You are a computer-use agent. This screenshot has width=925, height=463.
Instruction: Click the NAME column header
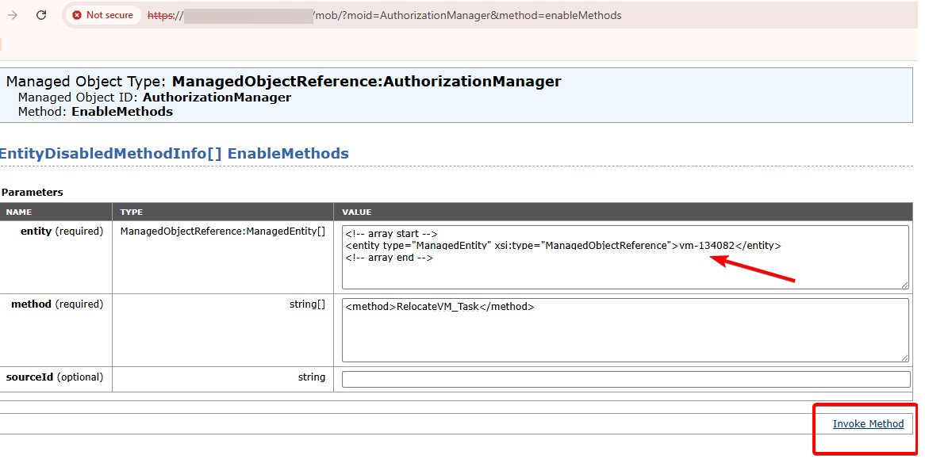(19, 212)
